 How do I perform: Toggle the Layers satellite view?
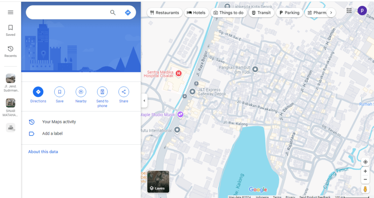click(x=158, y=182)
